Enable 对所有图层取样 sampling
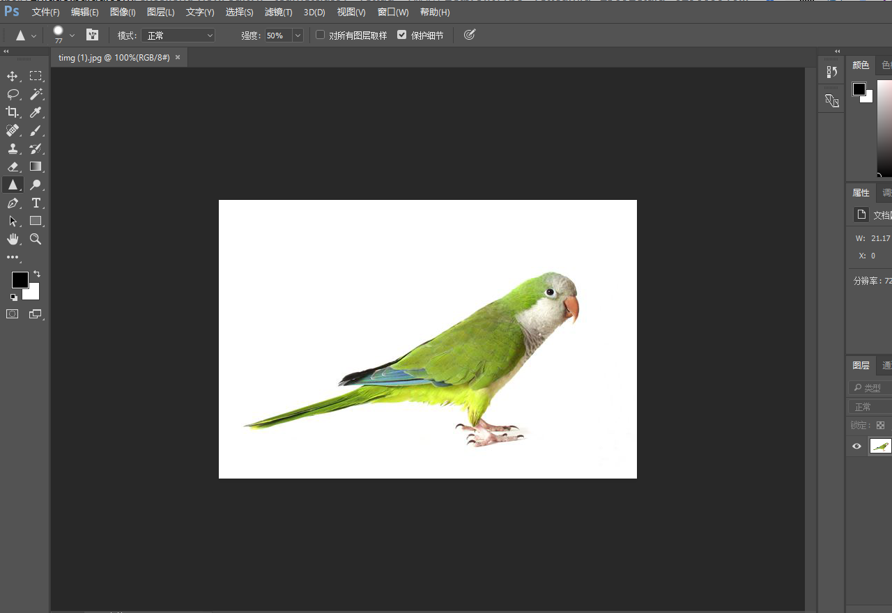Screen dimensions: 892x613 320,35
